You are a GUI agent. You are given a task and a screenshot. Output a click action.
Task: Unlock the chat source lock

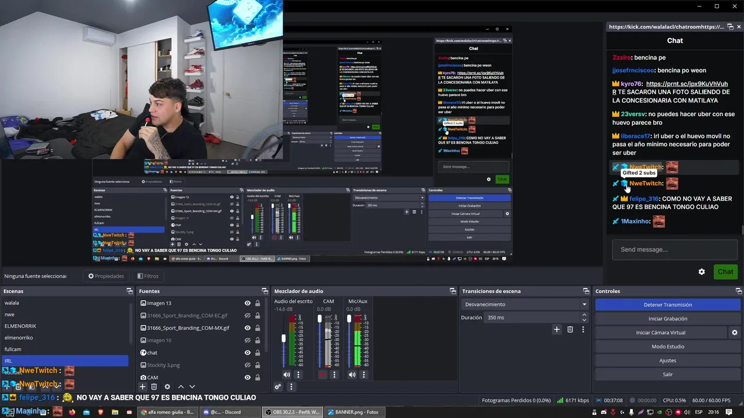(257, 352)
